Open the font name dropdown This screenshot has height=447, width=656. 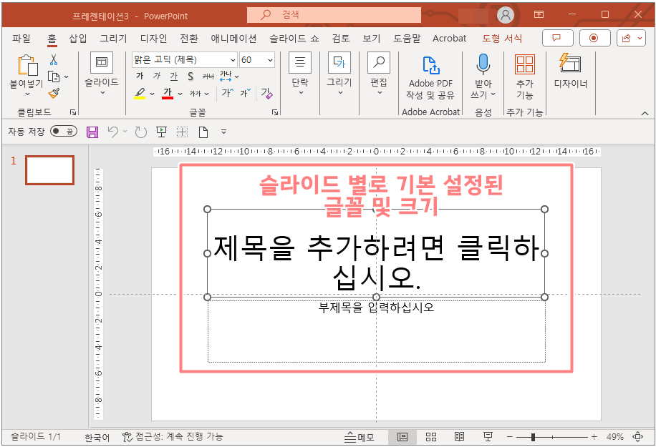click(x=232, y=60)
